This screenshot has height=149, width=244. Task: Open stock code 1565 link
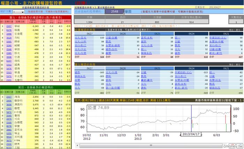click(9, 42)
